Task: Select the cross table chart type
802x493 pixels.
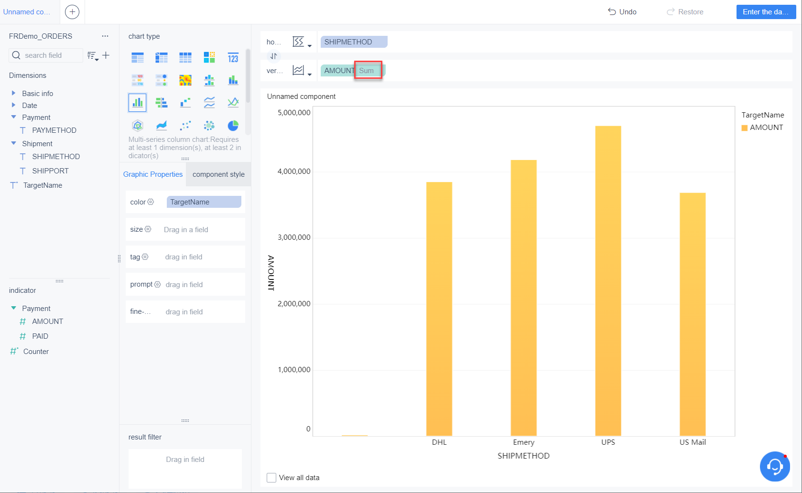Action: click(x=162, y=58)
